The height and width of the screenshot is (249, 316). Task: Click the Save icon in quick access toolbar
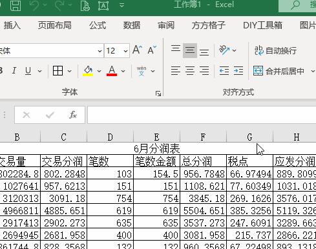click(16, 5)
